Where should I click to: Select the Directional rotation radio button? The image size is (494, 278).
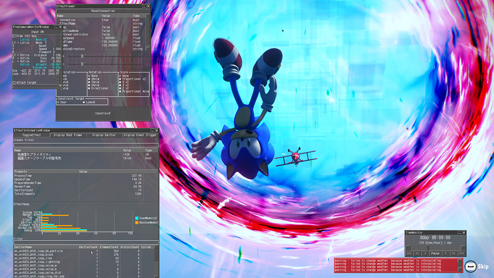tap(90, 88)
